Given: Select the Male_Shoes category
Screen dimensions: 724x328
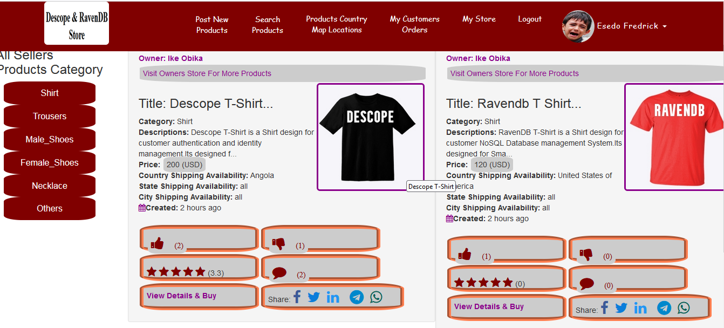Looking at the screenshot, I should point(50,139).
